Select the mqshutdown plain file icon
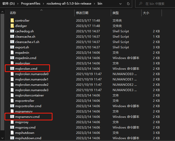The image size is (175, 141). point(12,133)
